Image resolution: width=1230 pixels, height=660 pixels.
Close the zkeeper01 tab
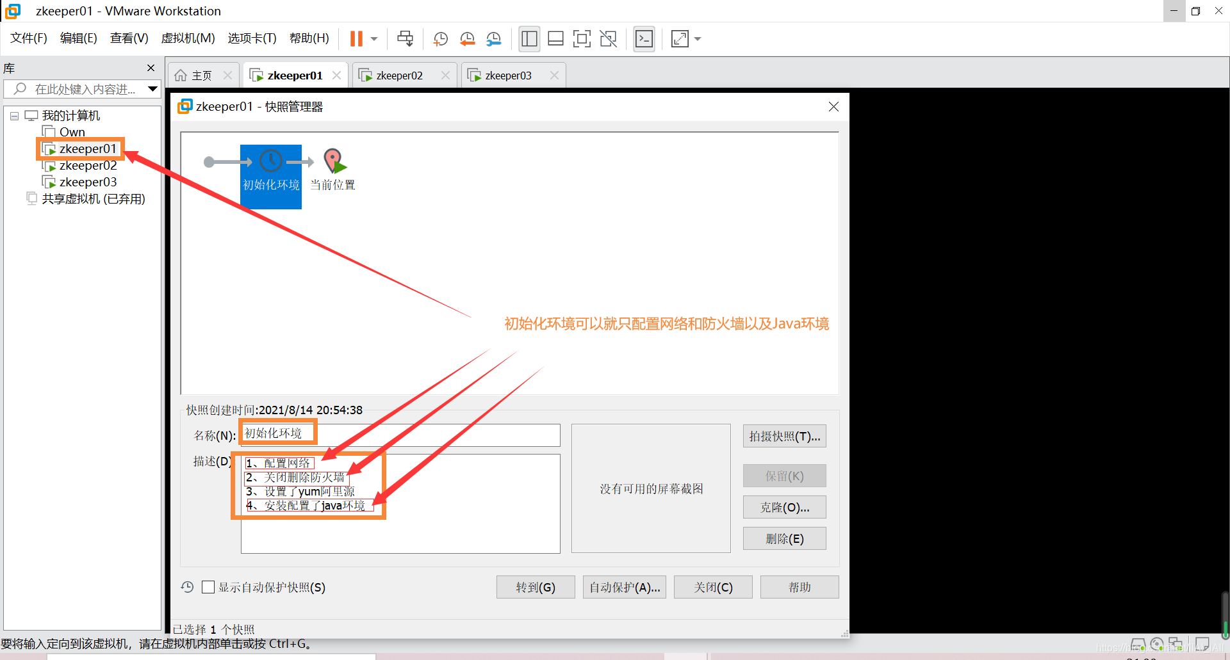click(x=337, y=76)
